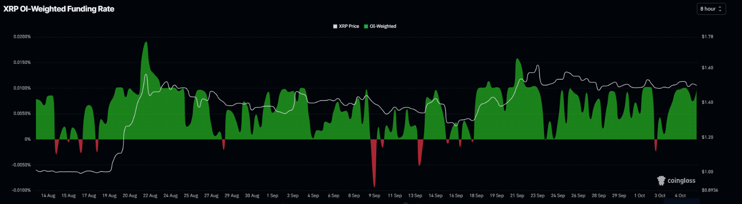Click the $1.40 price axis label
The width and height of the screenshot is (742, 204).
(x=707, y=103)
